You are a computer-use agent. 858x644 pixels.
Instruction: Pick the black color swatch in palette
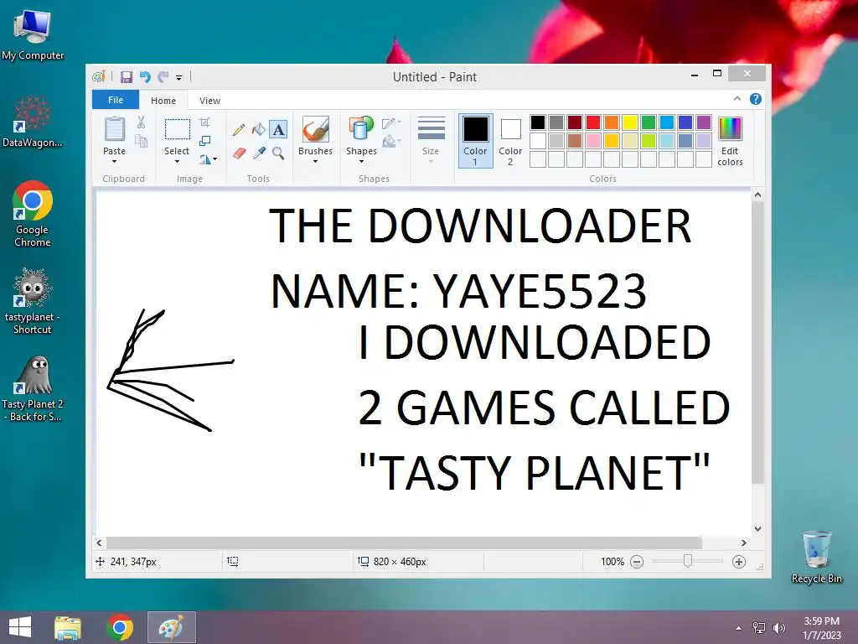tap(538, 122)
